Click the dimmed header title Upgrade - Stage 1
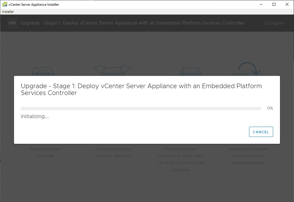 132,23
